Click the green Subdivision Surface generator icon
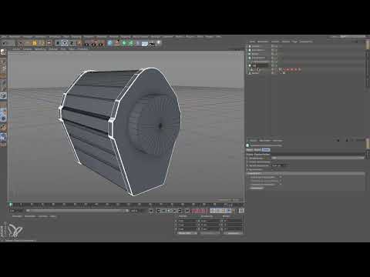 tap(124, 43)
